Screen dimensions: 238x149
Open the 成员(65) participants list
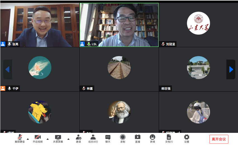click(x=93, y=138)
